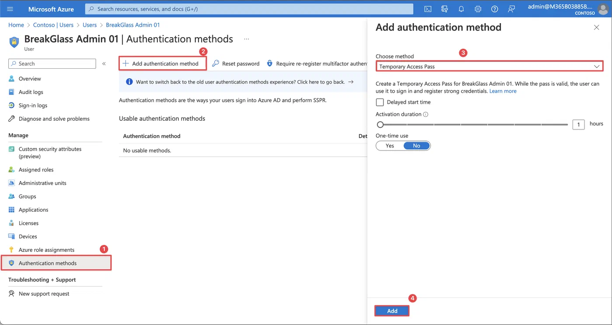Open Custom security attributes (preview)
The width and height of the screenshot is (612, 325).
tap(50, 153)
